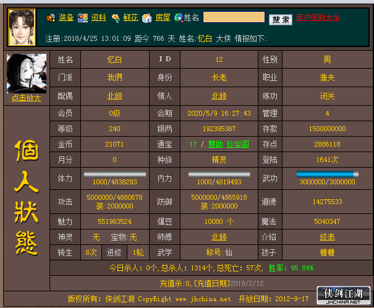Click the blue 武功 progress bar
The width and height of the screenshot is (374, 308).
(328, 174)
